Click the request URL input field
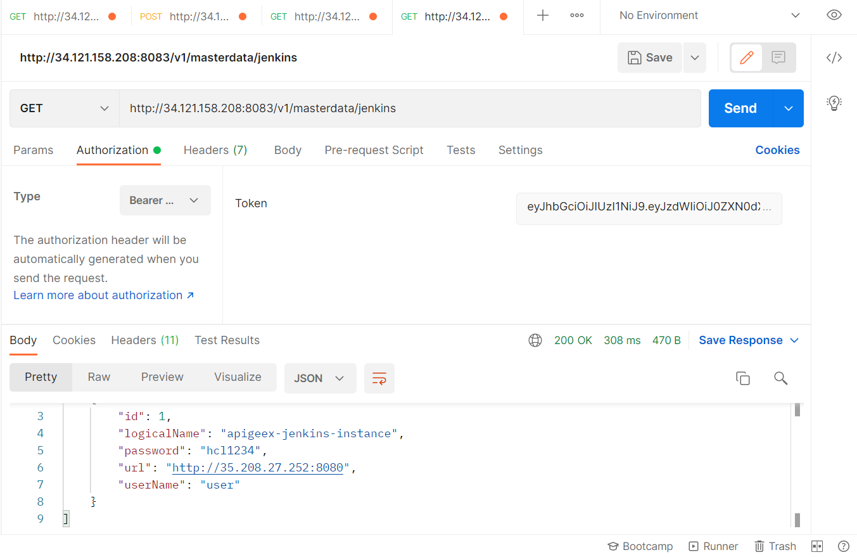 (410, 108)
